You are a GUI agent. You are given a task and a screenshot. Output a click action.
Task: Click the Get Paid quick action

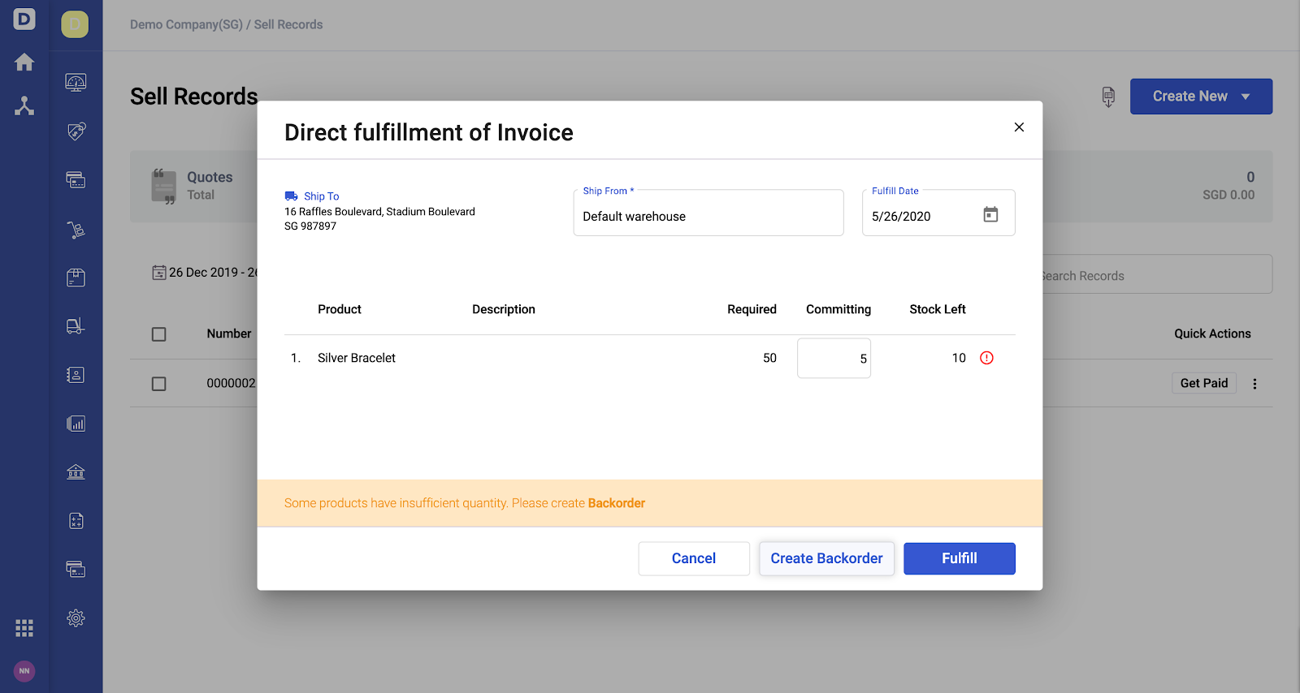point(1204,383)
